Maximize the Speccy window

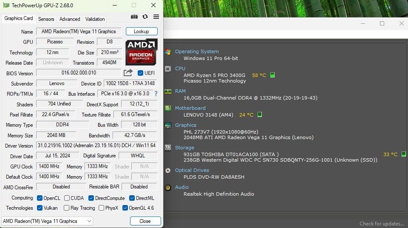382,23
